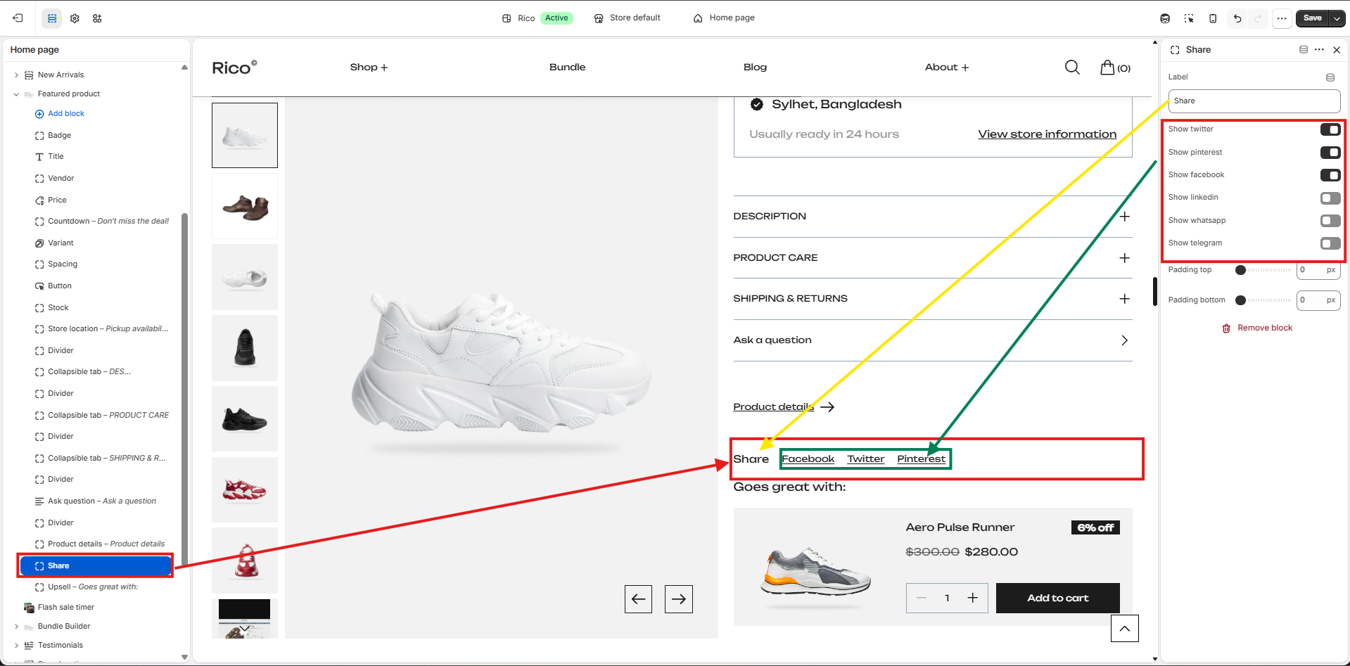The height and width of the screenshot is (666, 1350).
Task: Click the Twitter share link
Action: pos(865,459)
